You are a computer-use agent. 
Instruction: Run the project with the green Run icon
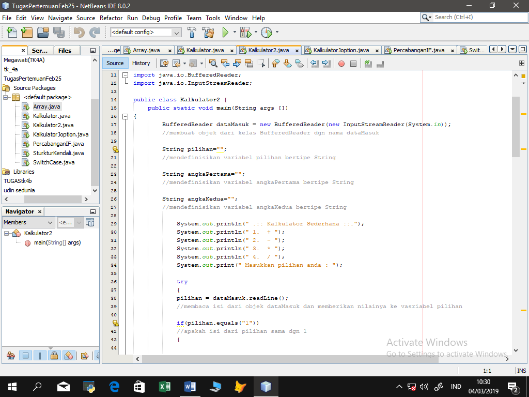(x=226, y=32)
